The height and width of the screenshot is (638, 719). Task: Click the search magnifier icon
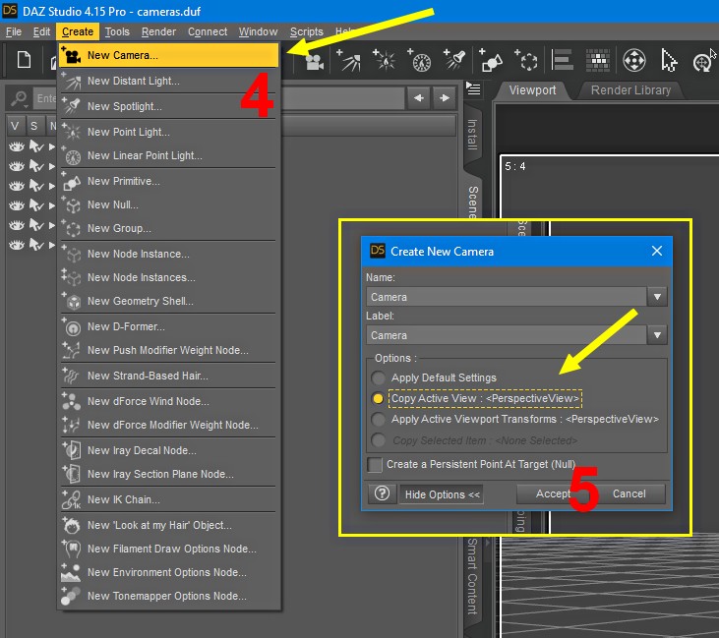click(x=20, y=98)
